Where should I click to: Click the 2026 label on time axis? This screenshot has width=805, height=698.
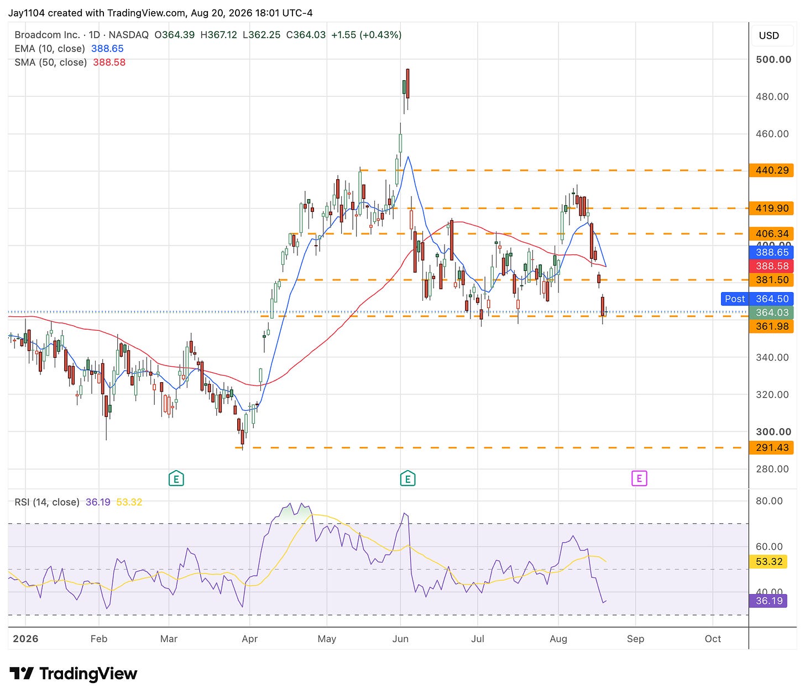(x=25, y=639)
